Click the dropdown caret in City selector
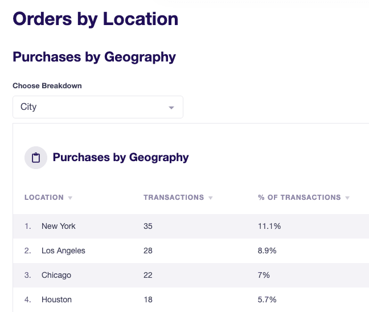 [171, 108]
